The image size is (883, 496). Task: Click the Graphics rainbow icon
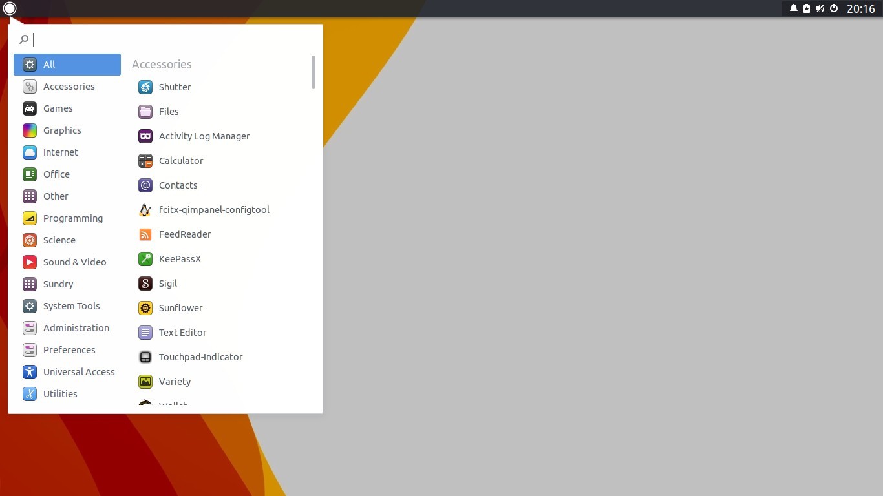coord(30,130)
